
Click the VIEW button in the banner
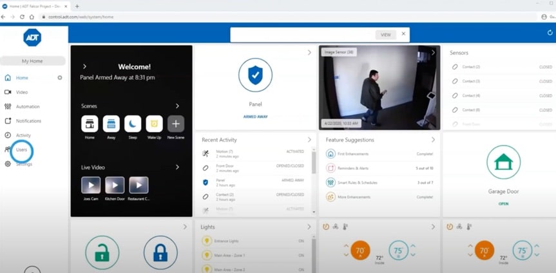[x=386, y=35]
